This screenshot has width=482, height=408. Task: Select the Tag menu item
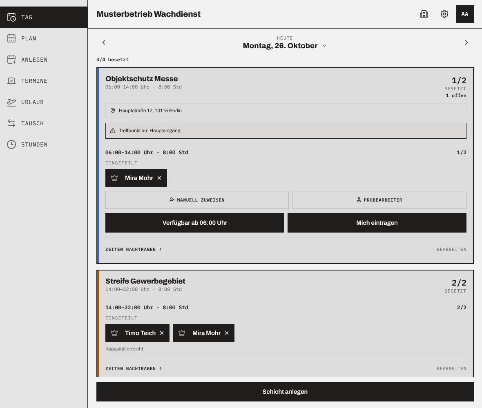coord(44,17)
